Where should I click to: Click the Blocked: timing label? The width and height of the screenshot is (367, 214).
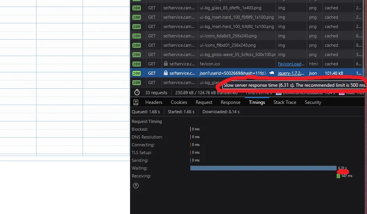[139, 129]
